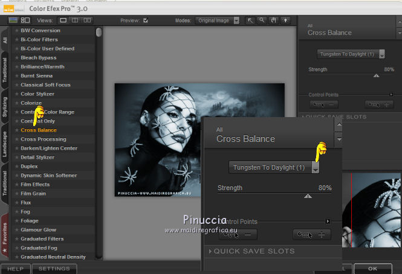Toggle the filter list thumbnail view icon
The height and width of the screenshot is (274, 402).
coord(13,21)
